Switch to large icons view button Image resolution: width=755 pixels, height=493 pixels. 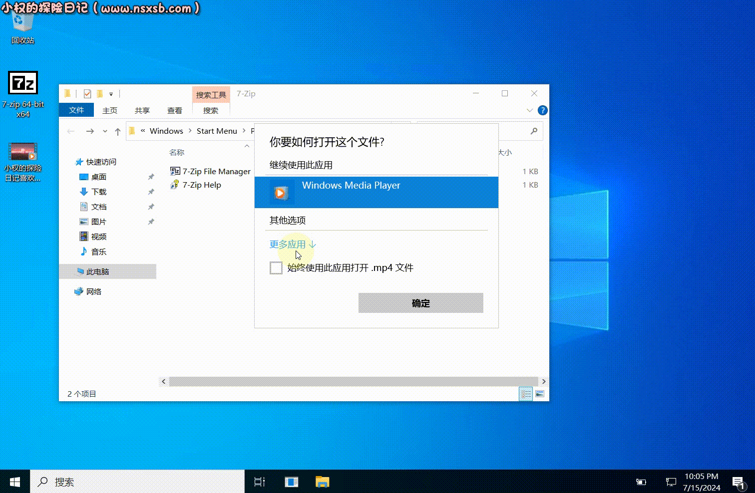click(x=540, y=394)
